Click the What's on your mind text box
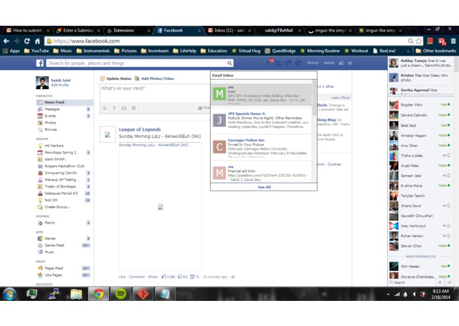The image size is (459, 326). pyautogui.click(x=155, y=93)
